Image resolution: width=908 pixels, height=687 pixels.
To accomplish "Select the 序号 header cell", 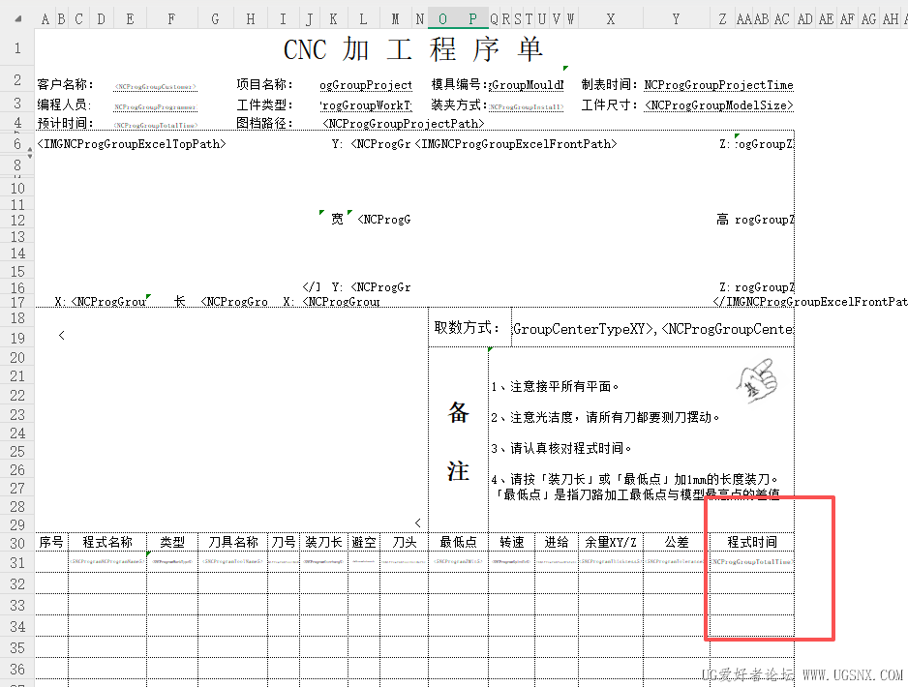I will (x=50, y=542).
